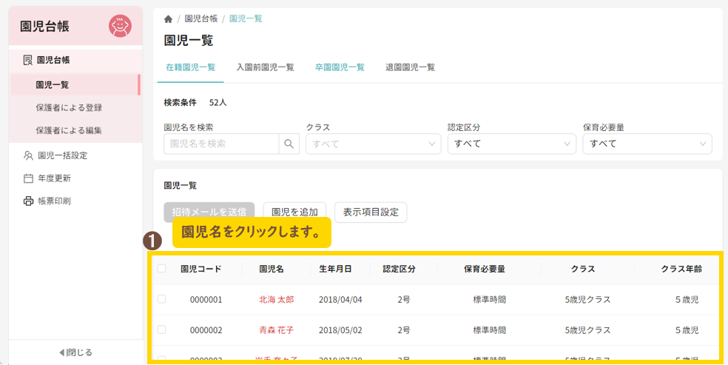Open child record 北海 太郎
The image size is (728, 365).
(276, 300)
